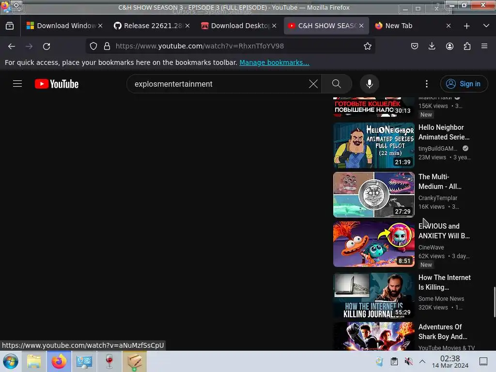List all tabs dropdown arrow
The height and width of the screenshot is (372, 496).
coord(486,26)
